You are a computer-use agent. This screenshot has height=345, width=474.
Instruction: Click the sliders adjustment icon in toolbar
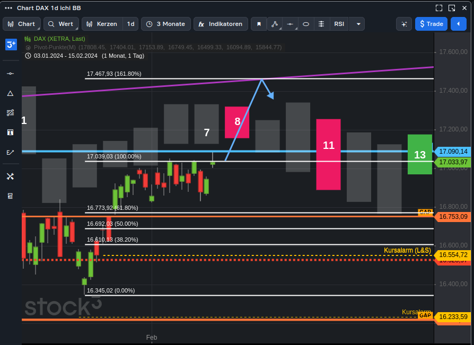pyautogui.click(x=321, y=24)
